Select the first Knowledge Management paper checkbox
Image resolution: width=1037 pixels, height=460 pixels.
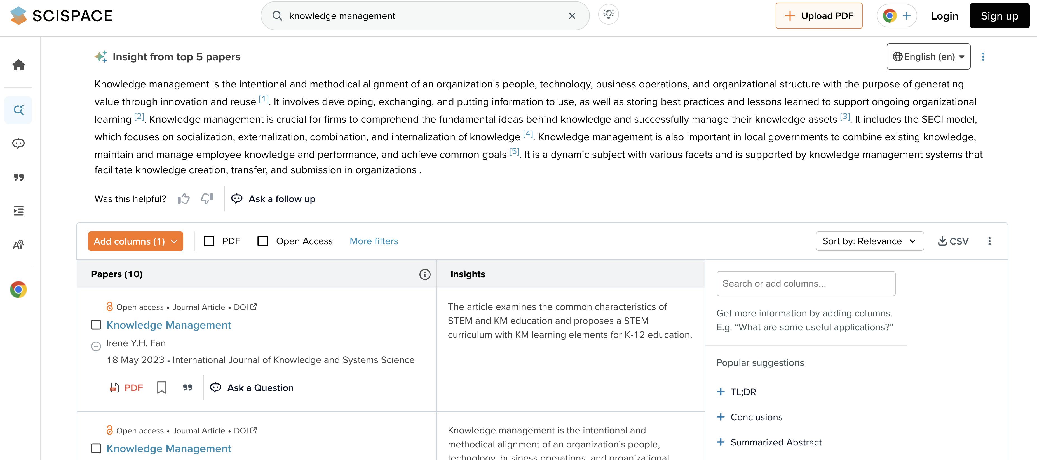tap(96, 325)
